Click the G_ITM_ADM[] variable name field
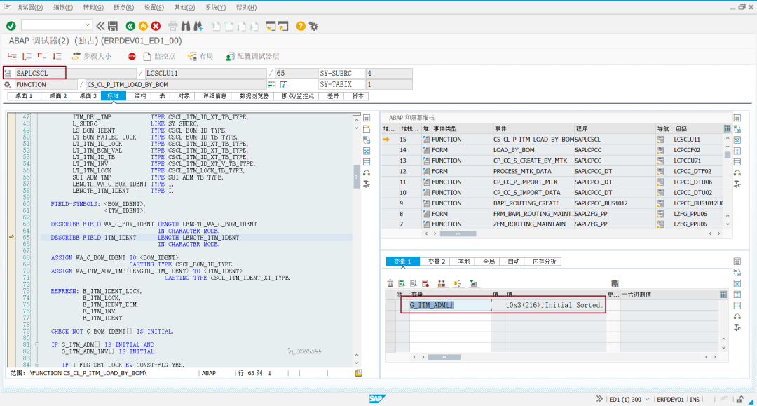Screen dimensions: 757x406 click(450, 305)
